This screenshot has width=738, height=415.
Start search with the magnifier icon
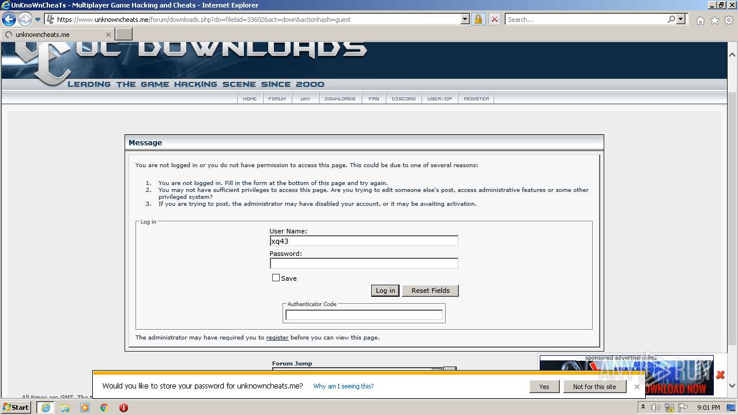point(671,19)
